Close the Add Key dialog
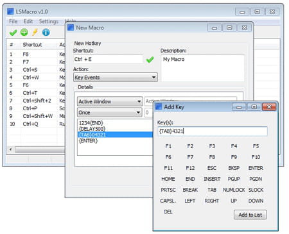This screenshot has width=289, height=234. tap(269, 106)
